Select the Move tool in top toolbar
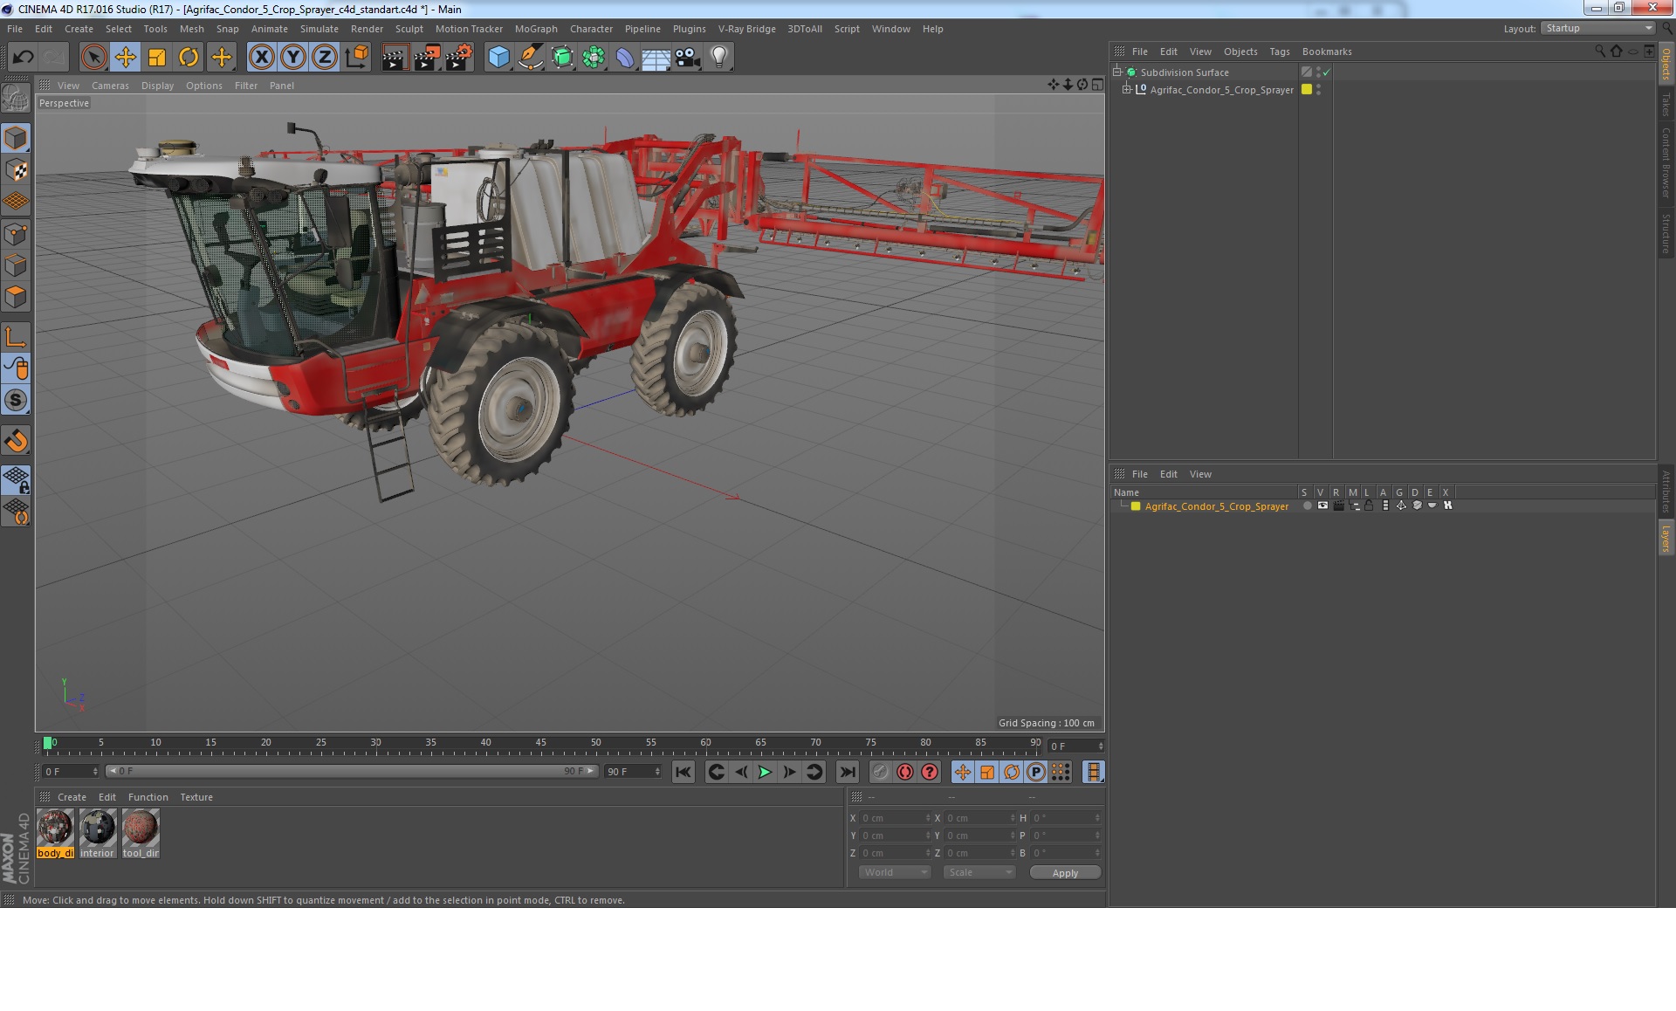Image resolution: width=1676 pixels, height=1011 pixels. [x=125, y=58]
